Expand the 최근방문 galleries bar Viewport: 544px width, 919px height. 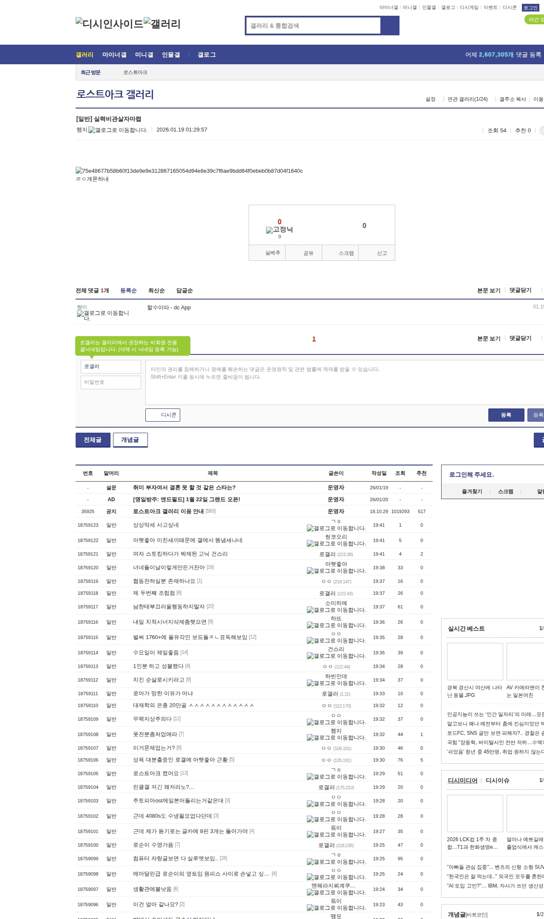coord(91,72)
